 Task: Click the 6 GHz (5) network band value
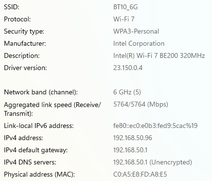coord(127,92)
